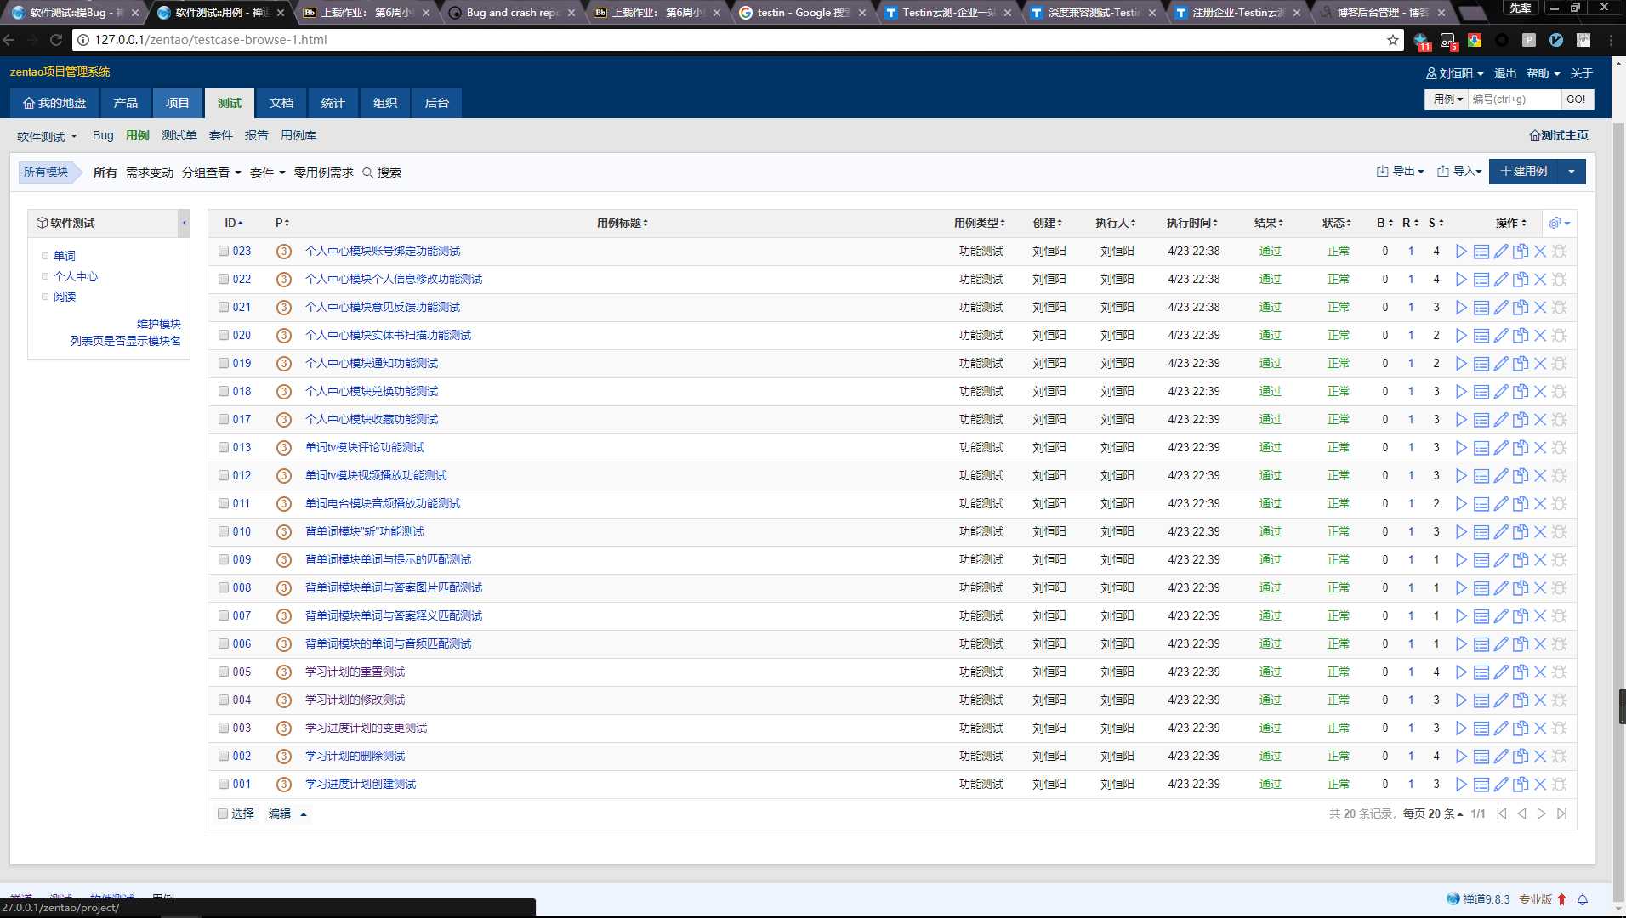Go to last page arrow in pagination
The width and height of the screenshot is (1626, 918).
1561,813
